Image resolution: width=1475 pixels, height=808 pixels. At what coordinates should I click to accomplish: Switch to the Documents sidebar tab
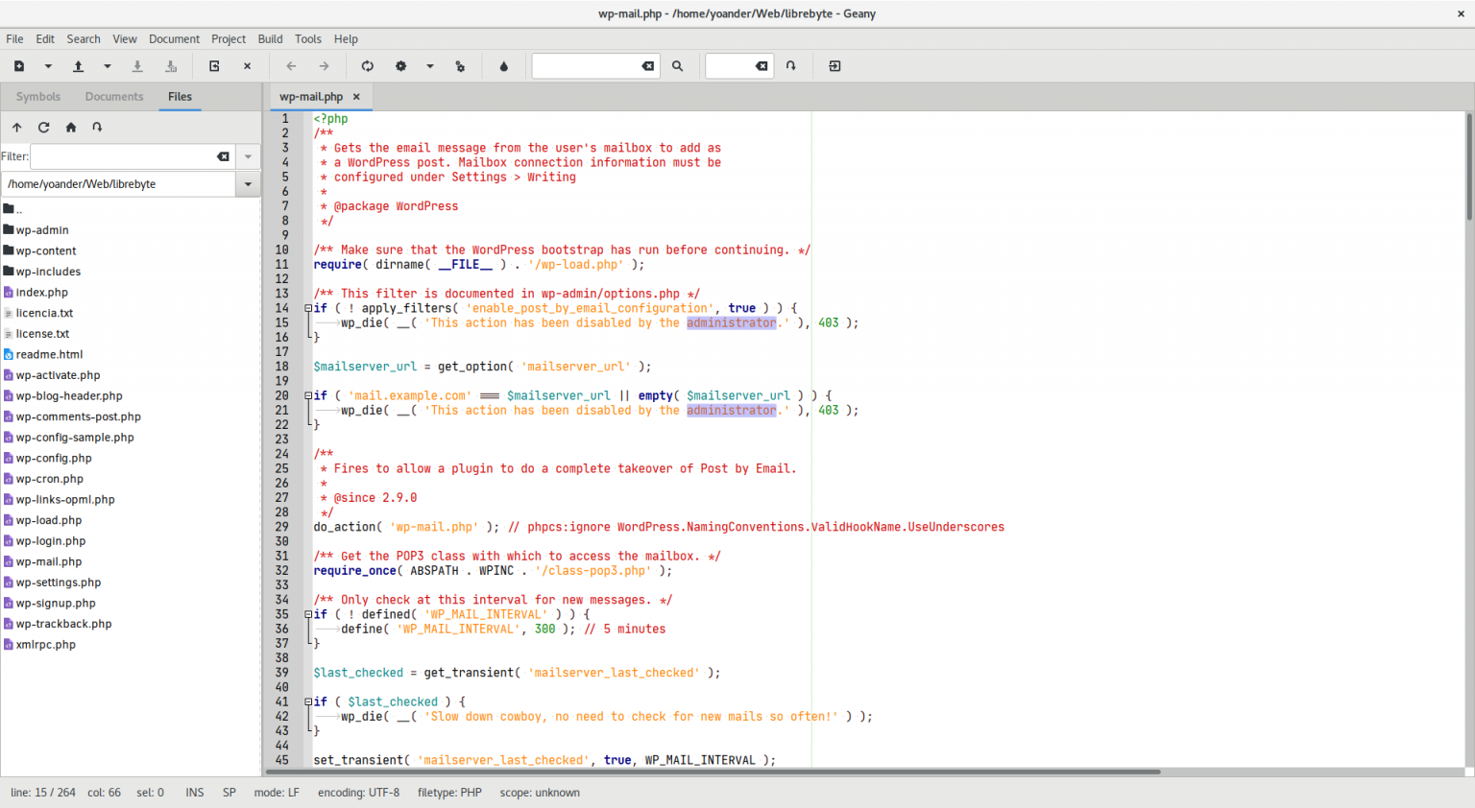(113, 96)
